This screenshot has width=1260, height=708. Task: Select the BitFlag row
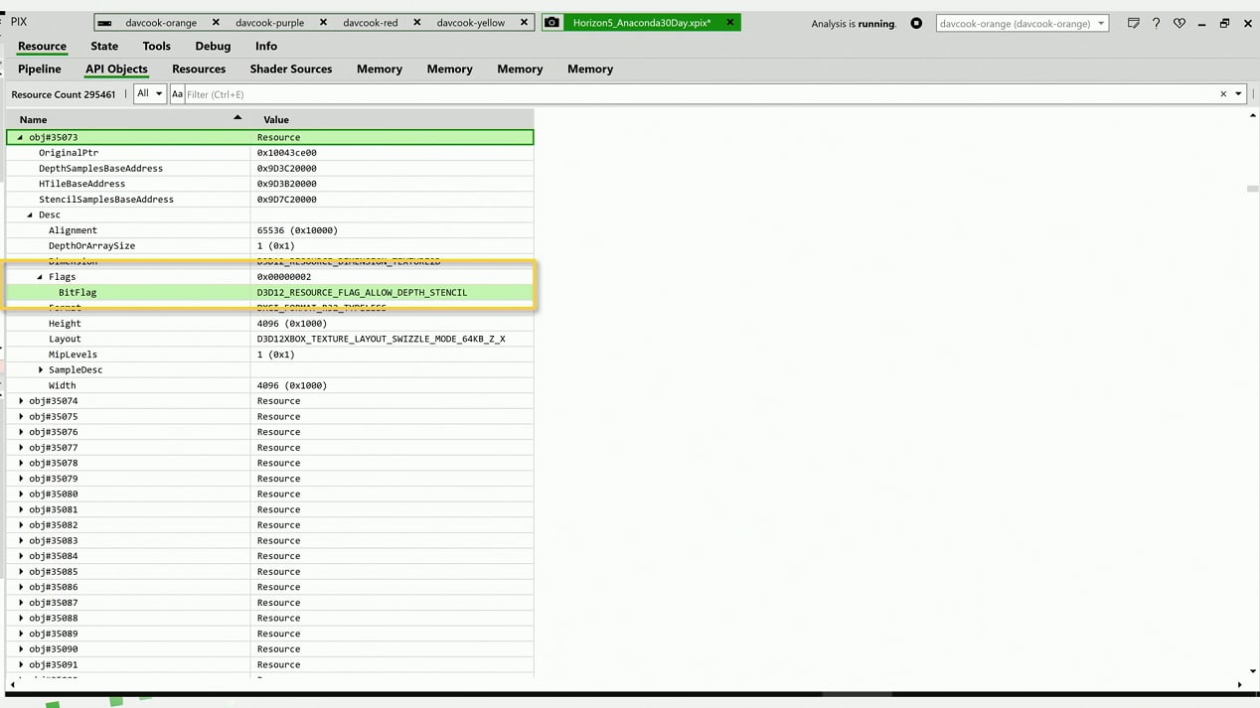[x=270, y=292]
